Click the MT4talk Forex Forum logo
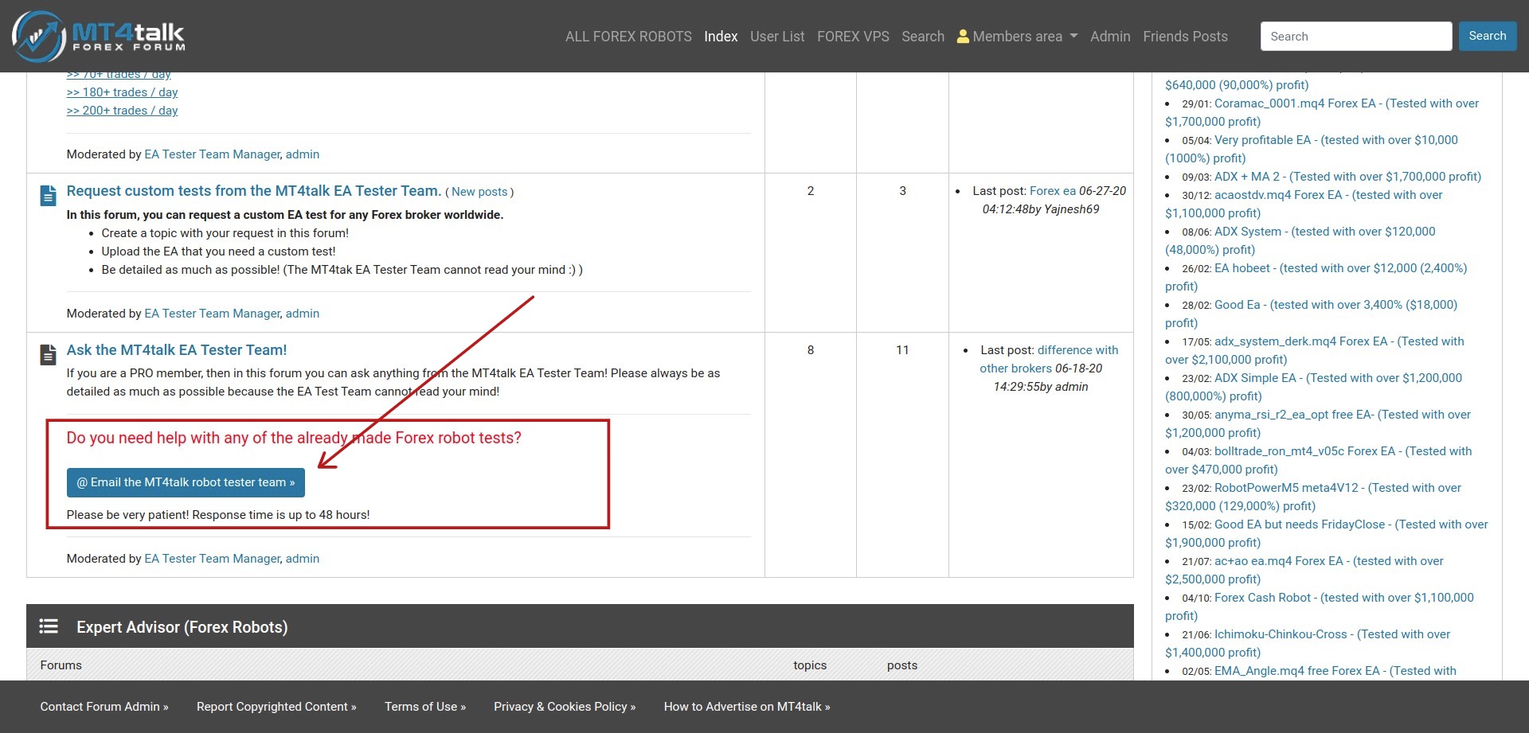Screen dimensions: 1529x733 pyautogui.click(x=99, y=36)
